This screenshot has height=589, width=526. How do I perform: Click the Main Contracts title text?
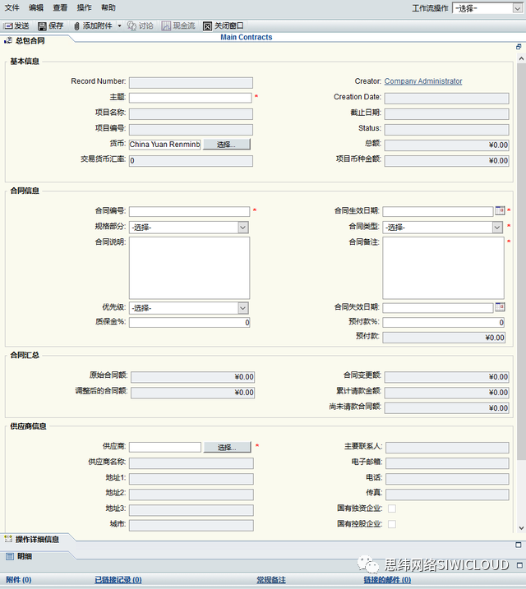point(246,37)
